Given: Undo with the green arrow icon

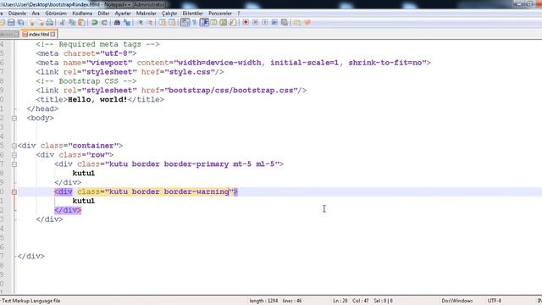Looking at the screenshot, I should [94, 23].
